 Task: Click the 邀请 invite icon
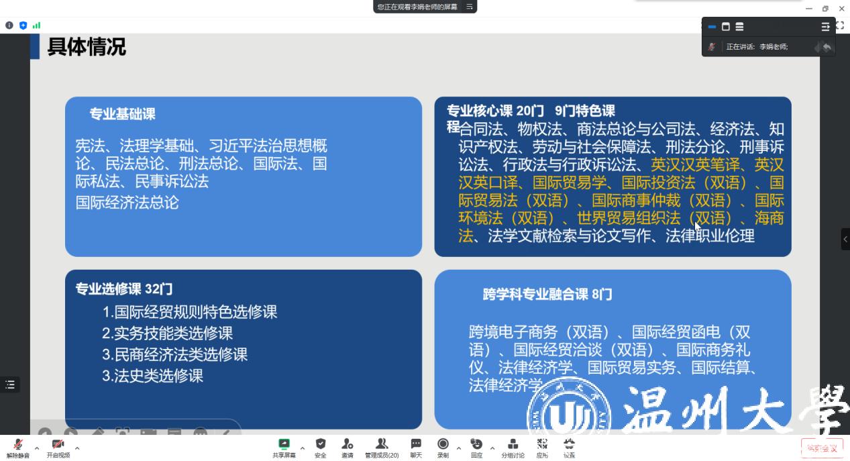click(347, 447)
